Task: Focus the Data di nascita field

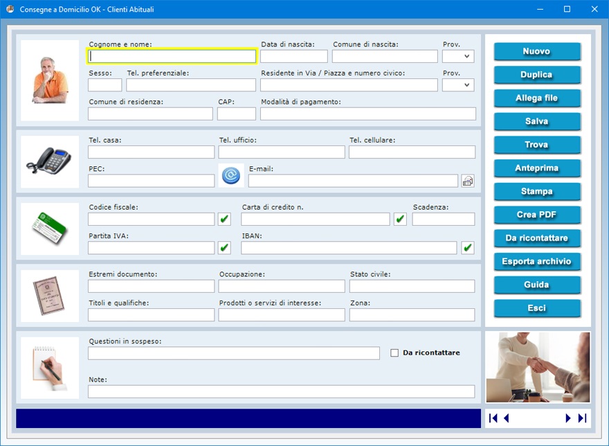Action: (x=294, y=56)
